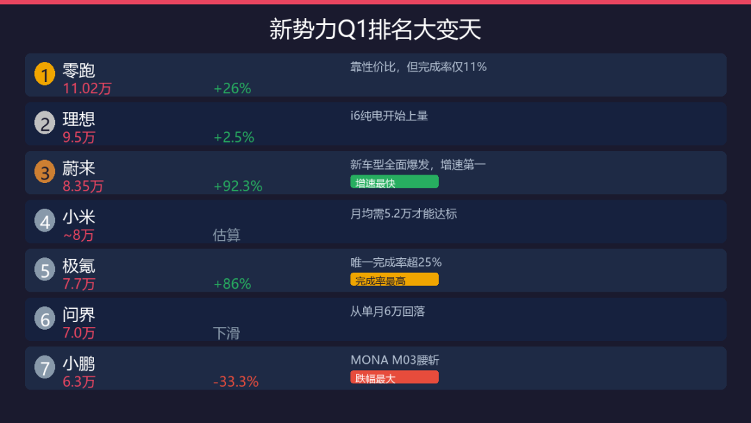Click the note 月均需5.2万才能达标
751x423 pixels.
403,214
